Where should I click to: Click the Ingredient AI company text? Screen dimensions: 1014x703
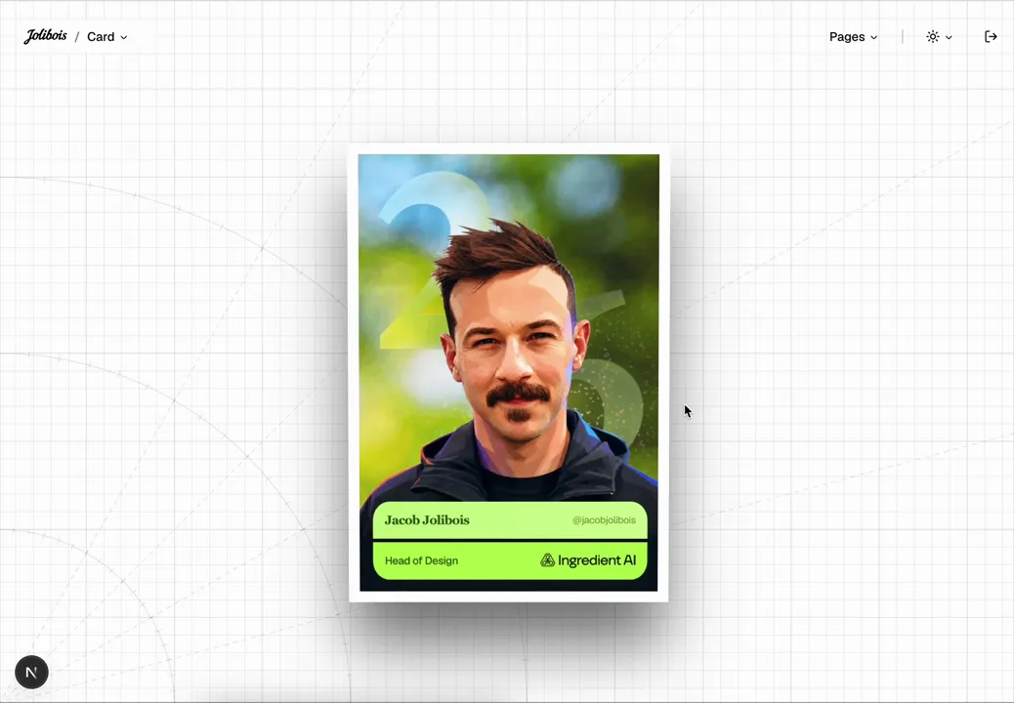tap(597, 560)
